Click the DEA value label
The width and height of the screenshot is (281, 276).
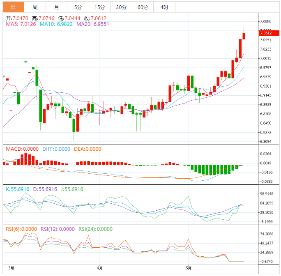87,149
